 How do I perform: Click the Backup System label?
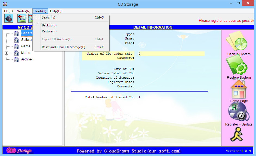tap(239, 54)
